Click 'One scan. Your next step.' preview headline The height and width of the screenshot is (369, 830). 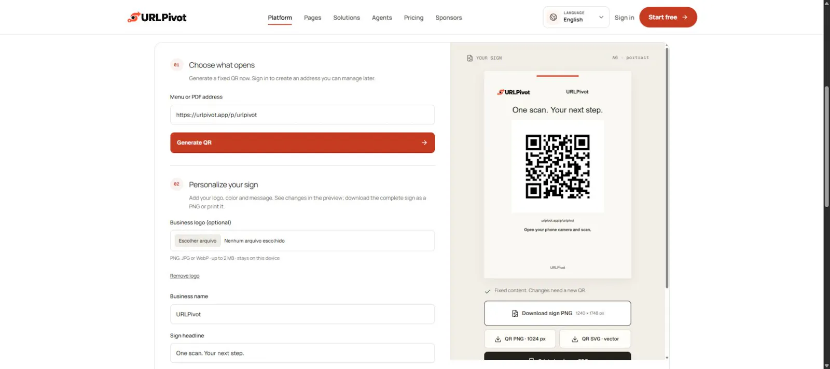[x=558, y=110]
